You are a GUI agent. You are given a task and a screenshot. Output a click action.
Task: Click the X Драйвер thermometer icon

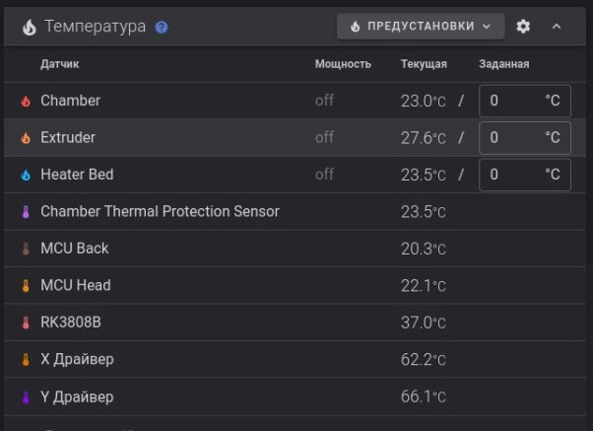tap(26, 360)
